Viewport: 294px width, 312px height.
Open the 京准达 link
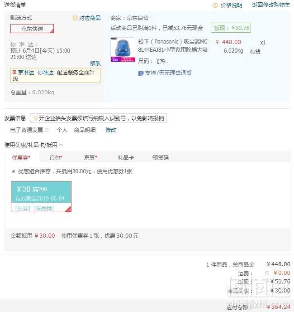[x=26, y=73]
